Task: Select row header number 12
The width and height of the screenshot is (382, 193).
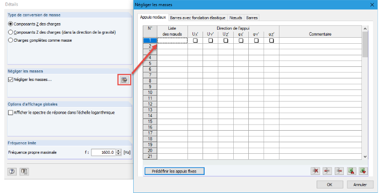Action: coord(150,104)
